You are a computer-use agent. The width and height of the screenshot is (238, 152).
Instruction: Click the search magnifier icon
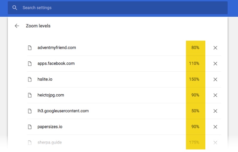(x=15, y=8)
